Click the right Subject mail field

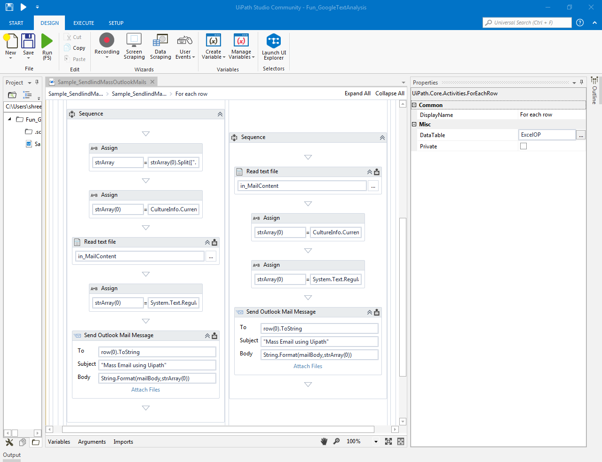coord(320,342)
